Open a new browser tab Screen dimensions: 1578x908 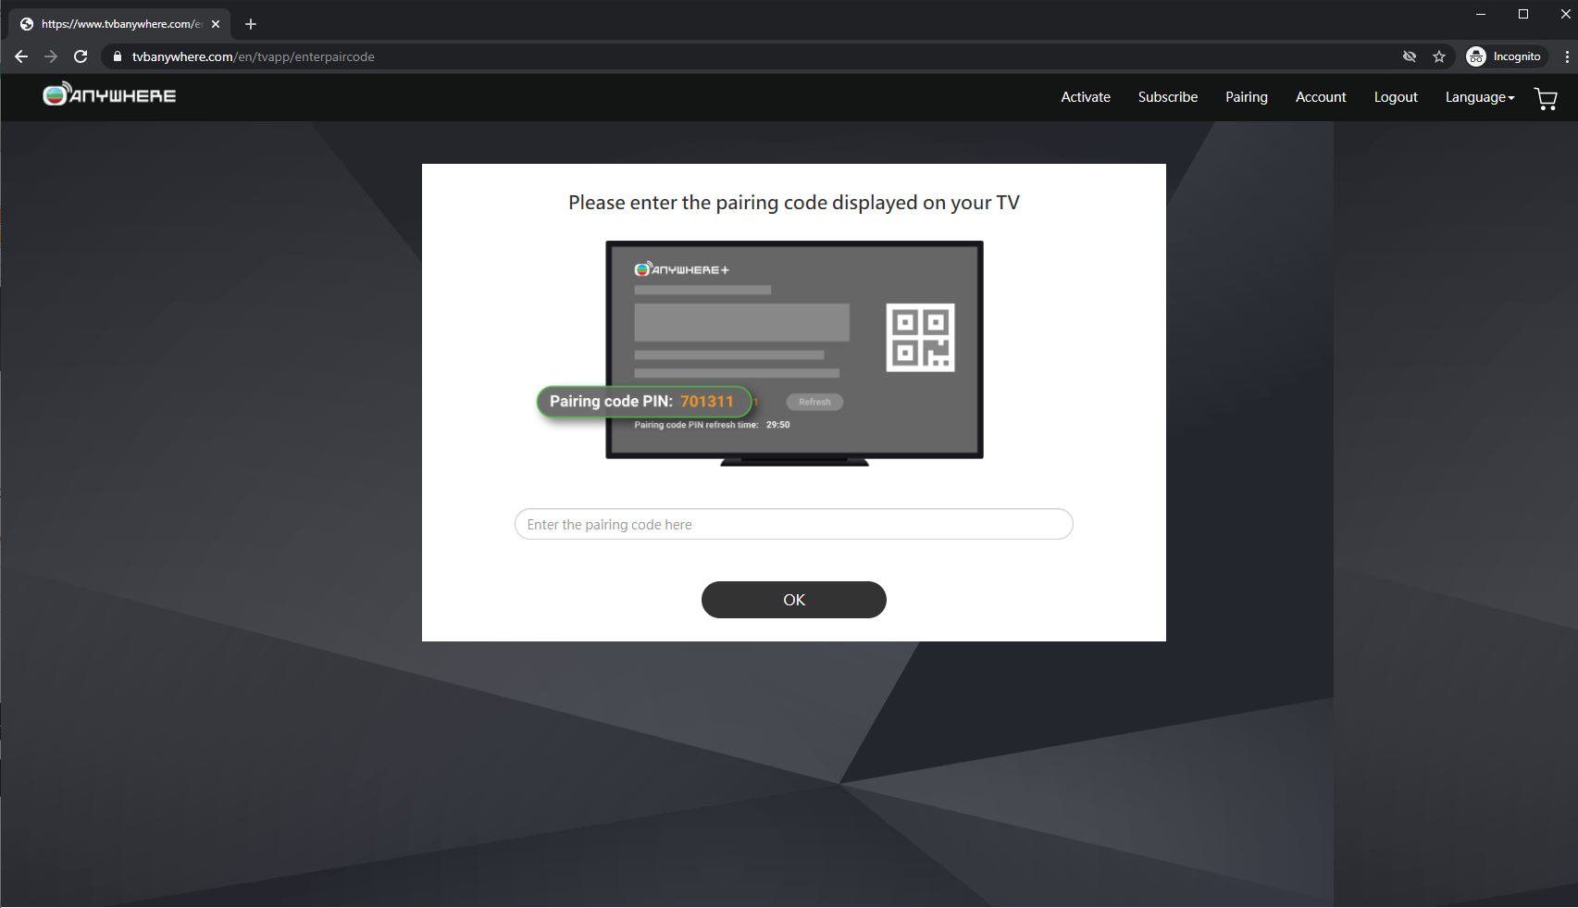[x=251, y=24]
